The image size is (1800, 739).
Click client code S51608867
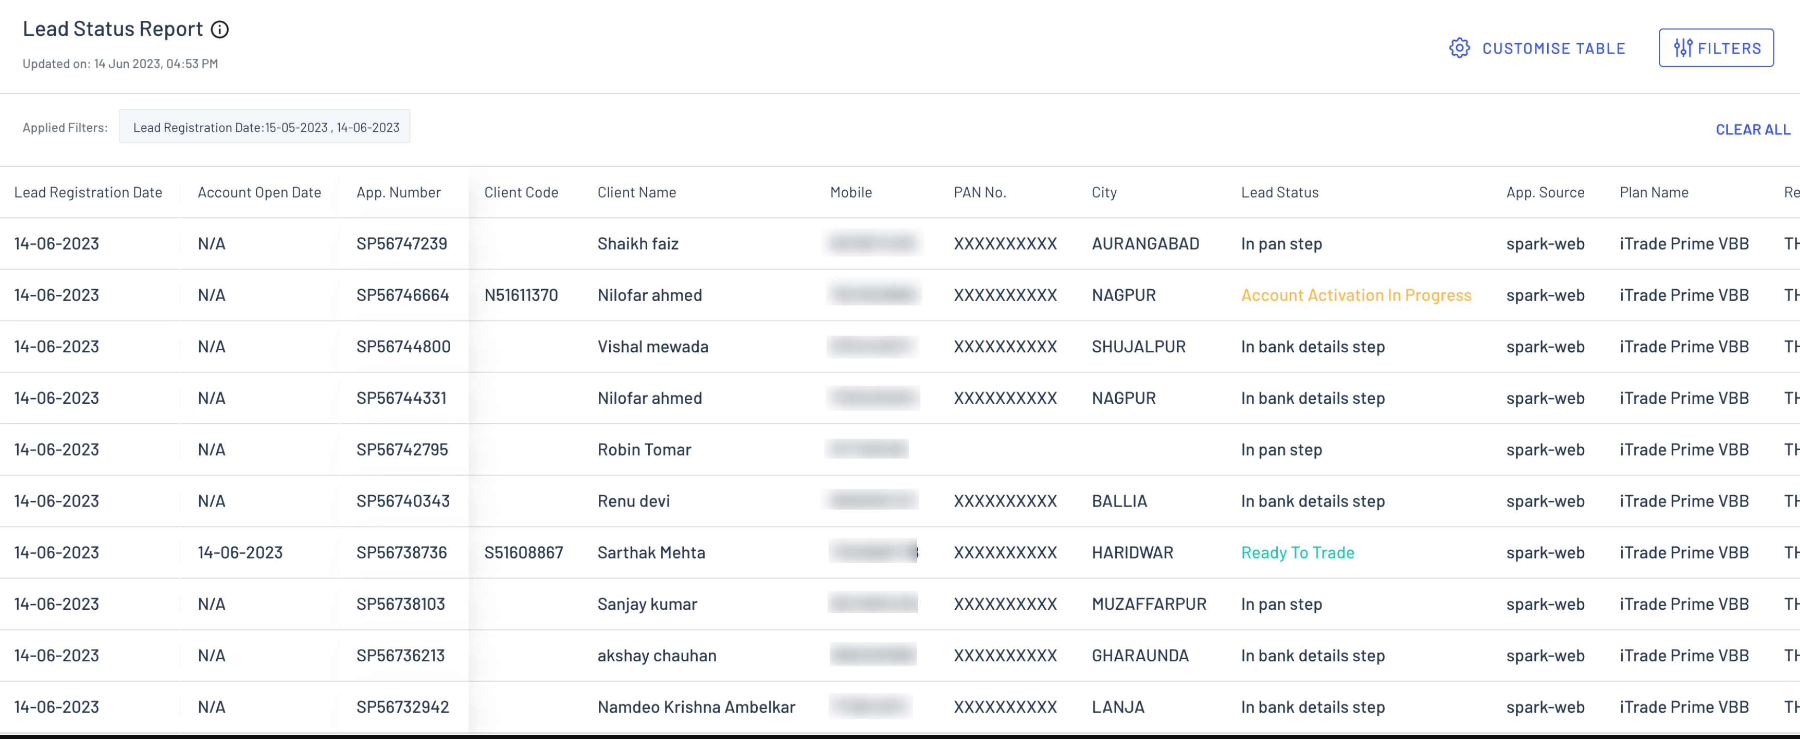click(x=523, y=552)
